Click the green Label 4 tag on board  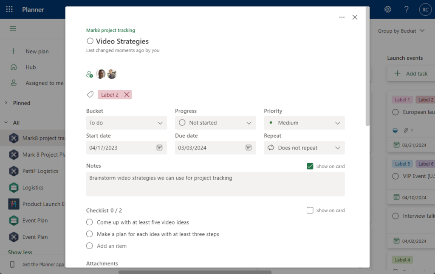[402, 260]
